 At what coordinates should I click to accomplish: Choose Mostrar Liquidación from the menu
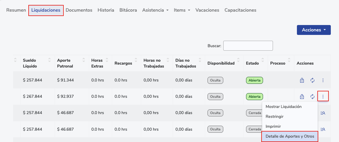(283, 106)
